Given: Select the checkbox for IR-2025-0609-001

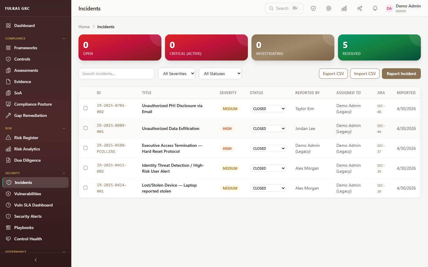Looking at the screenshot, I should (x=85, y=128).
